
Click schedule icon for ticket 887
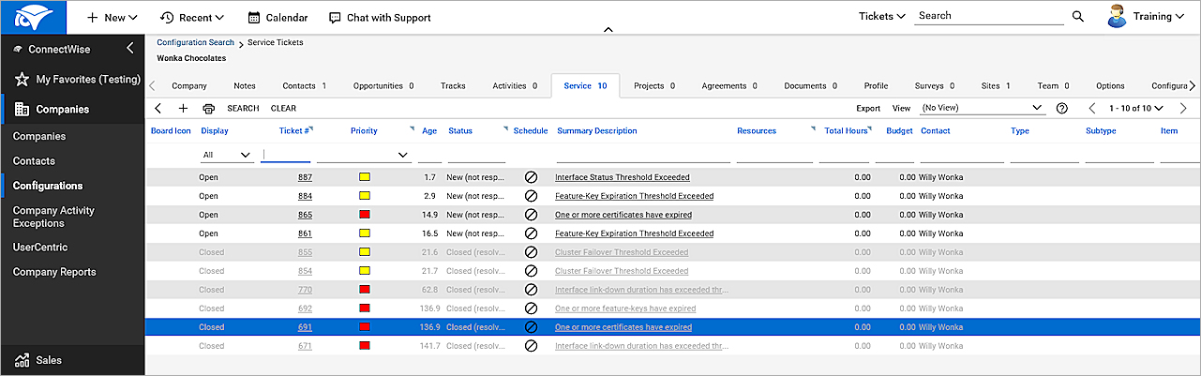(531, 177)
